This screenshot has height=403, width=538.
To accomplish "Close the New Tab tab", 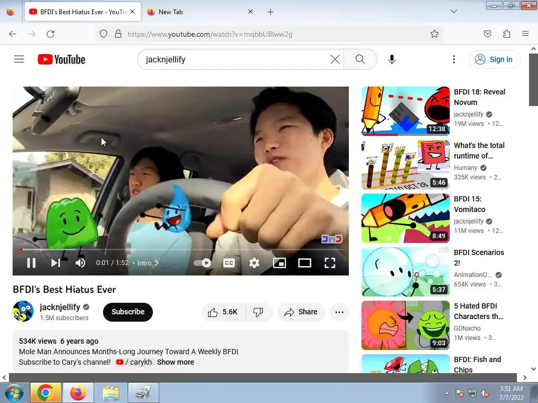I will [251, 12].
